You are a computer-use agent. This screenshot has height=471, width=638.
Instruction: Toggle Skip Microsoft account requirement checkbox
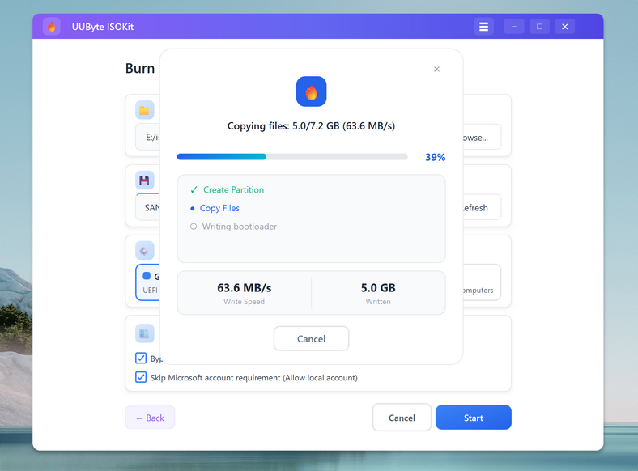[x=141, y=377]
